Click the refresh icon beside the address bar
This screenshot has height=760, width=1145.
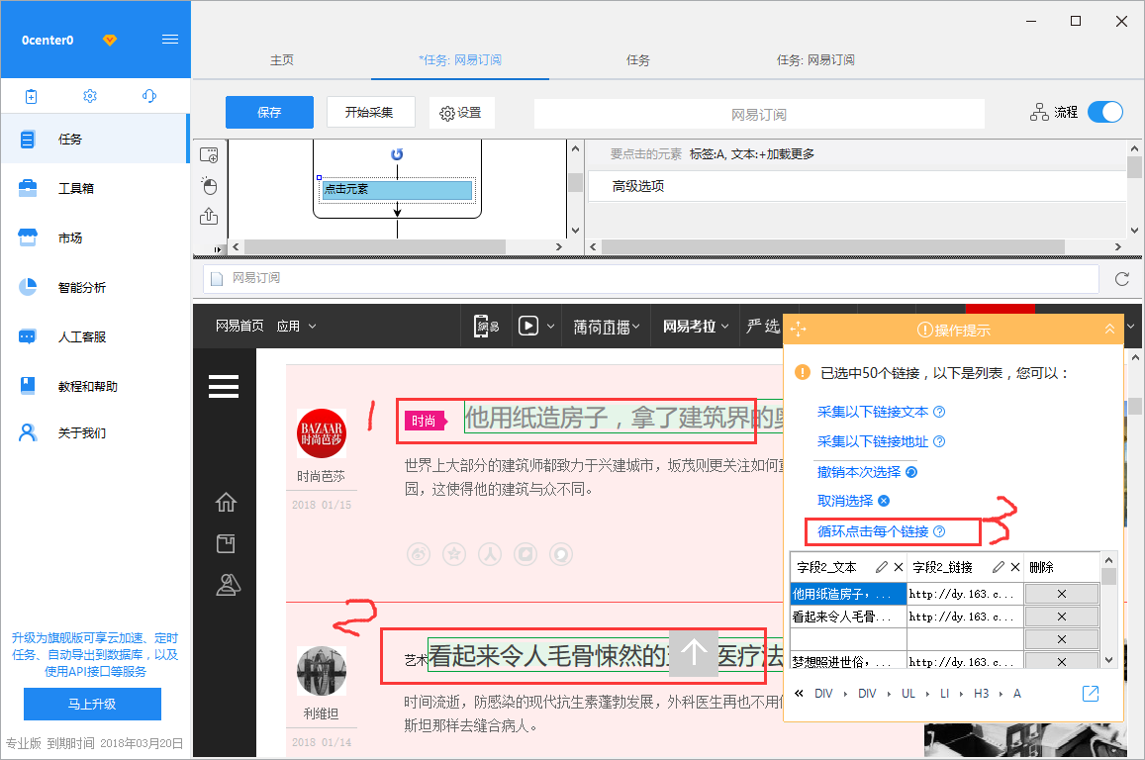[x=1121, y=279]
